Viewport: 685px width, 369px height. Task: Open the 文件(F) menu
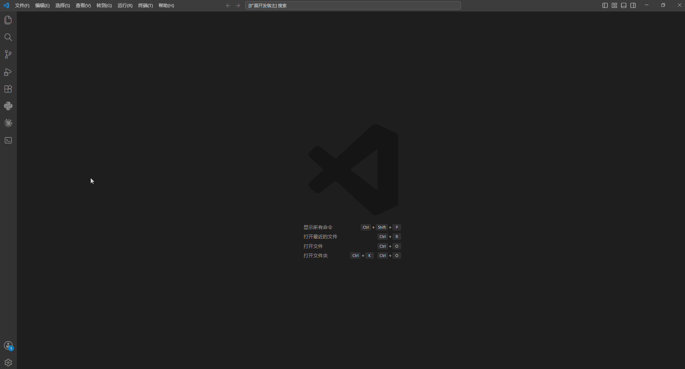(22, 5)
